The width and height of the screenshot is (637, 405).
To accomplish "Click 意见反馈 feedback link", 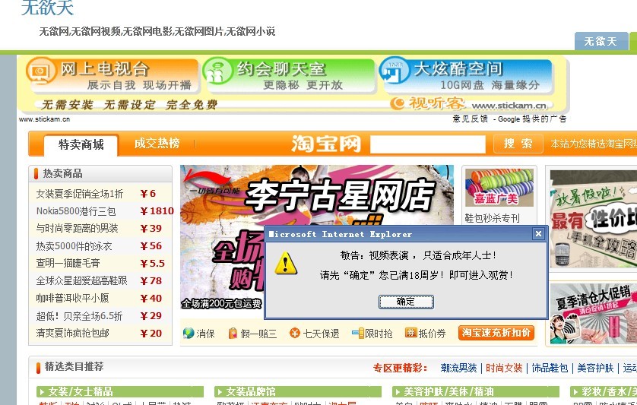I will coord(470,119).
